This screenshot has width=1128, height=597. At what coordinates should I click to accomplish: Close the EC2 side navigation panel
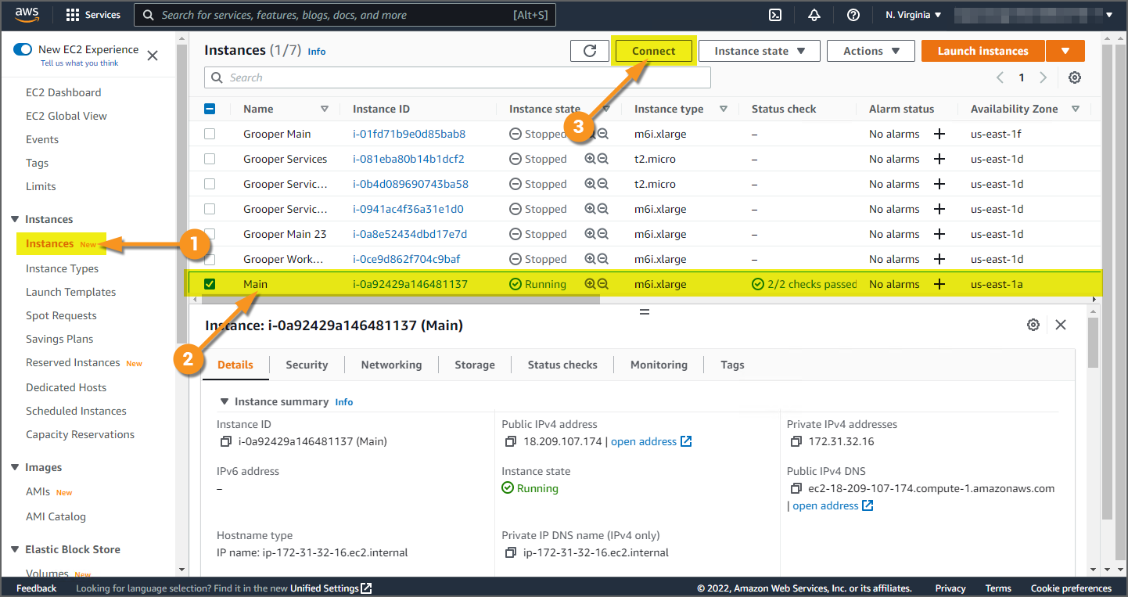pyautogui.click(x=153, y=56)
